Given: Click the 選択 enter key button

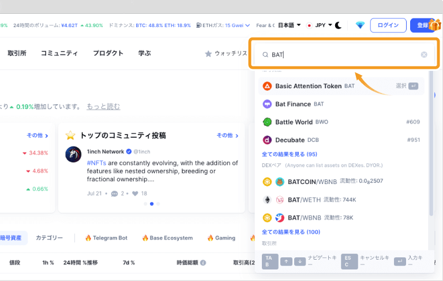Looking at the screenshot, I should [413, 86].
